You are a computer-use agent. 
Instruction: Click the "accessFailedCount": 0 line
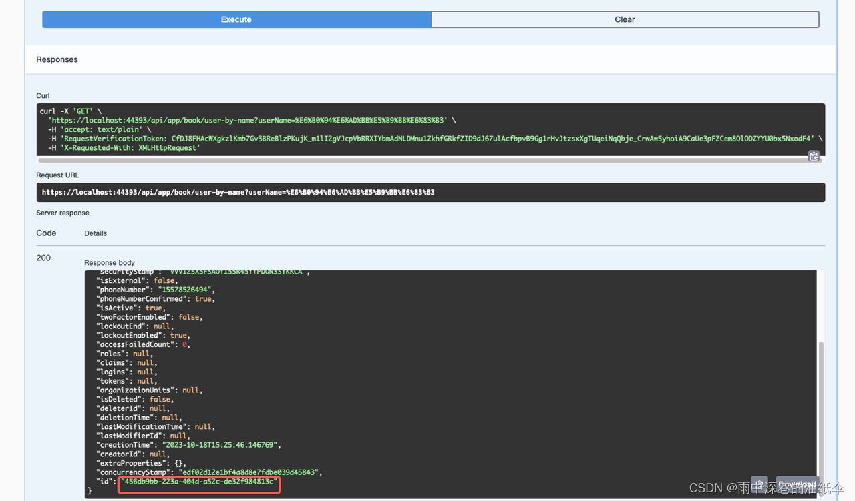[x=144, y=344]
